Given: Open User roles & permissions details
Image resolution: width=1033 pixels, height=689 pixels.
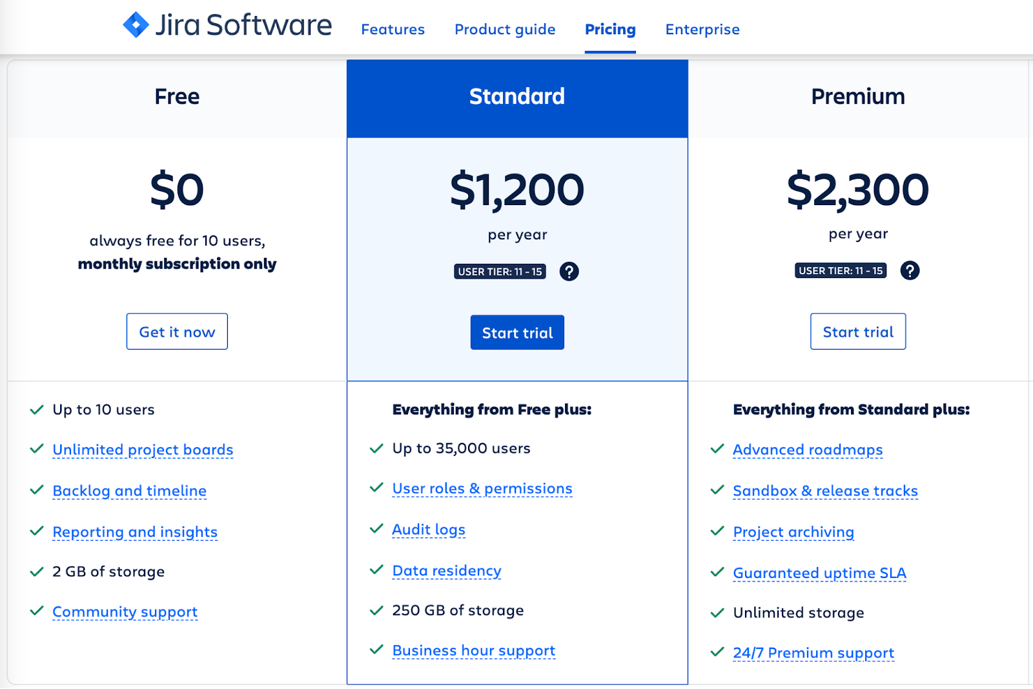Looking at the screenshot, I should [482, 488].
